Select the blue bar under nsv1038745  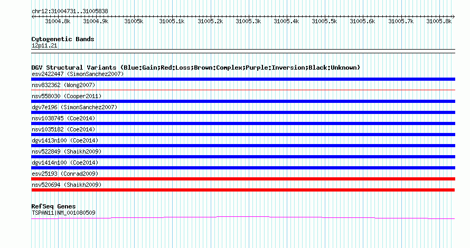243,123
